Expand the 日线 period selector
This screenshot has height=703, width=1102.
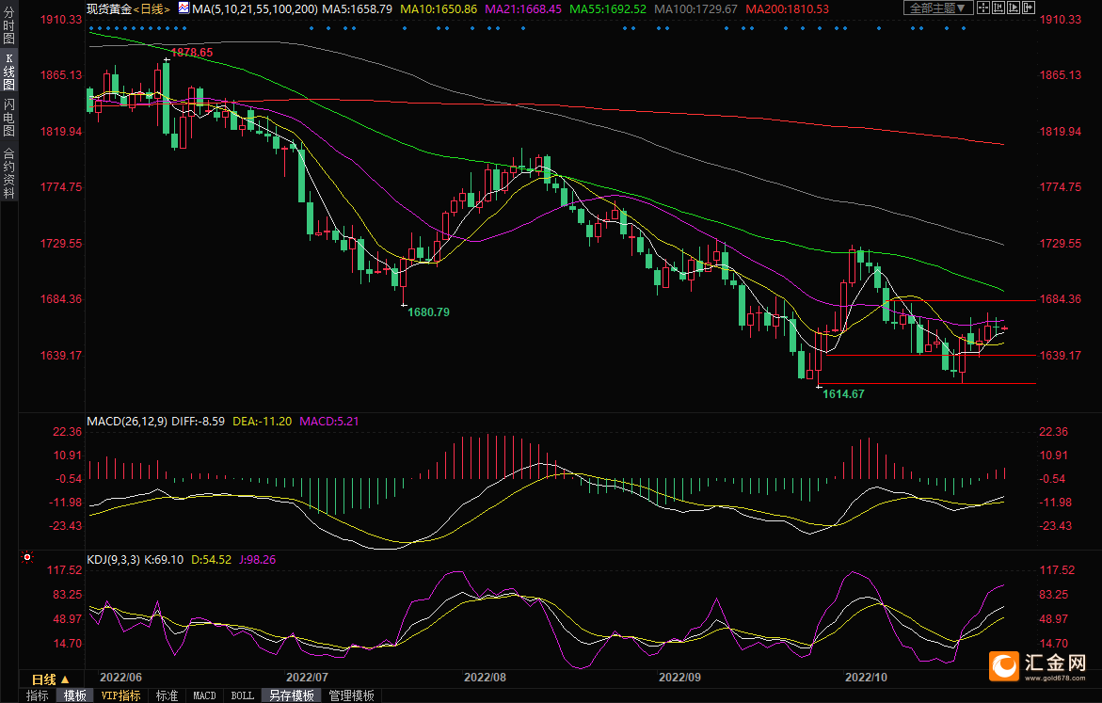click(51, 679)
